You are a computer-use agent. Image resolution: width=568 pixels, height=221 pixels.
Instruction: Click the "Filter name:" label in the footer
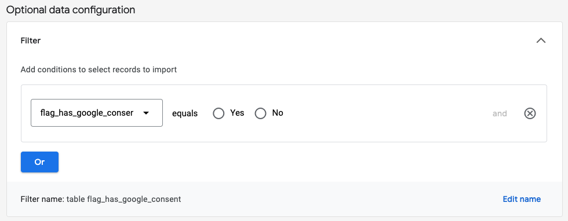pos(43,199)
